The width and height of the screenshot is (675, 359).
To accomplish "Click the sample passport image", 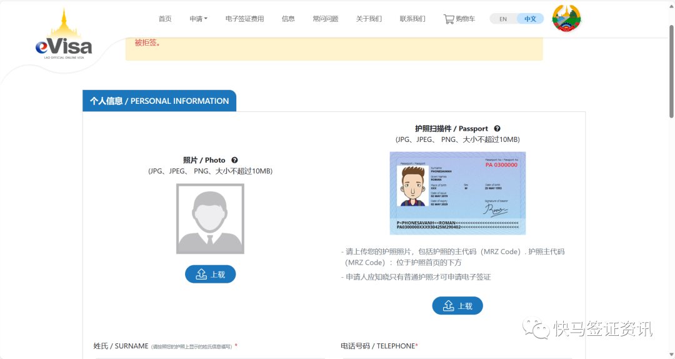I will point(457,193).
